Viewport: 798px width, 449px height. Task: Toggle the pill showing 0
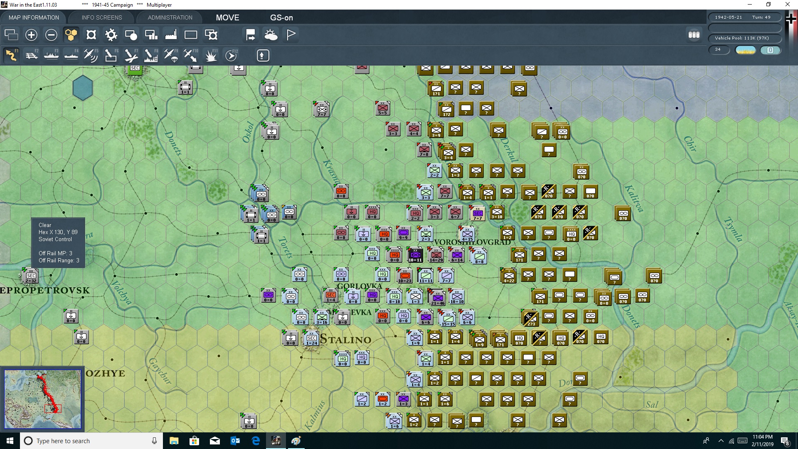[x=770, y=50]
